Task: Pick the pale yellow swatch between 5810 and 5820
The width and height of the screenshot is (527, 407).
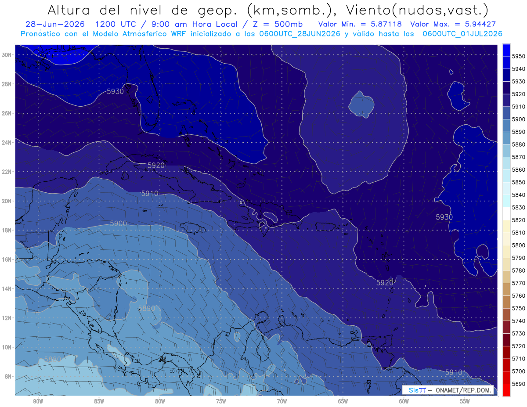Action: 506,226
